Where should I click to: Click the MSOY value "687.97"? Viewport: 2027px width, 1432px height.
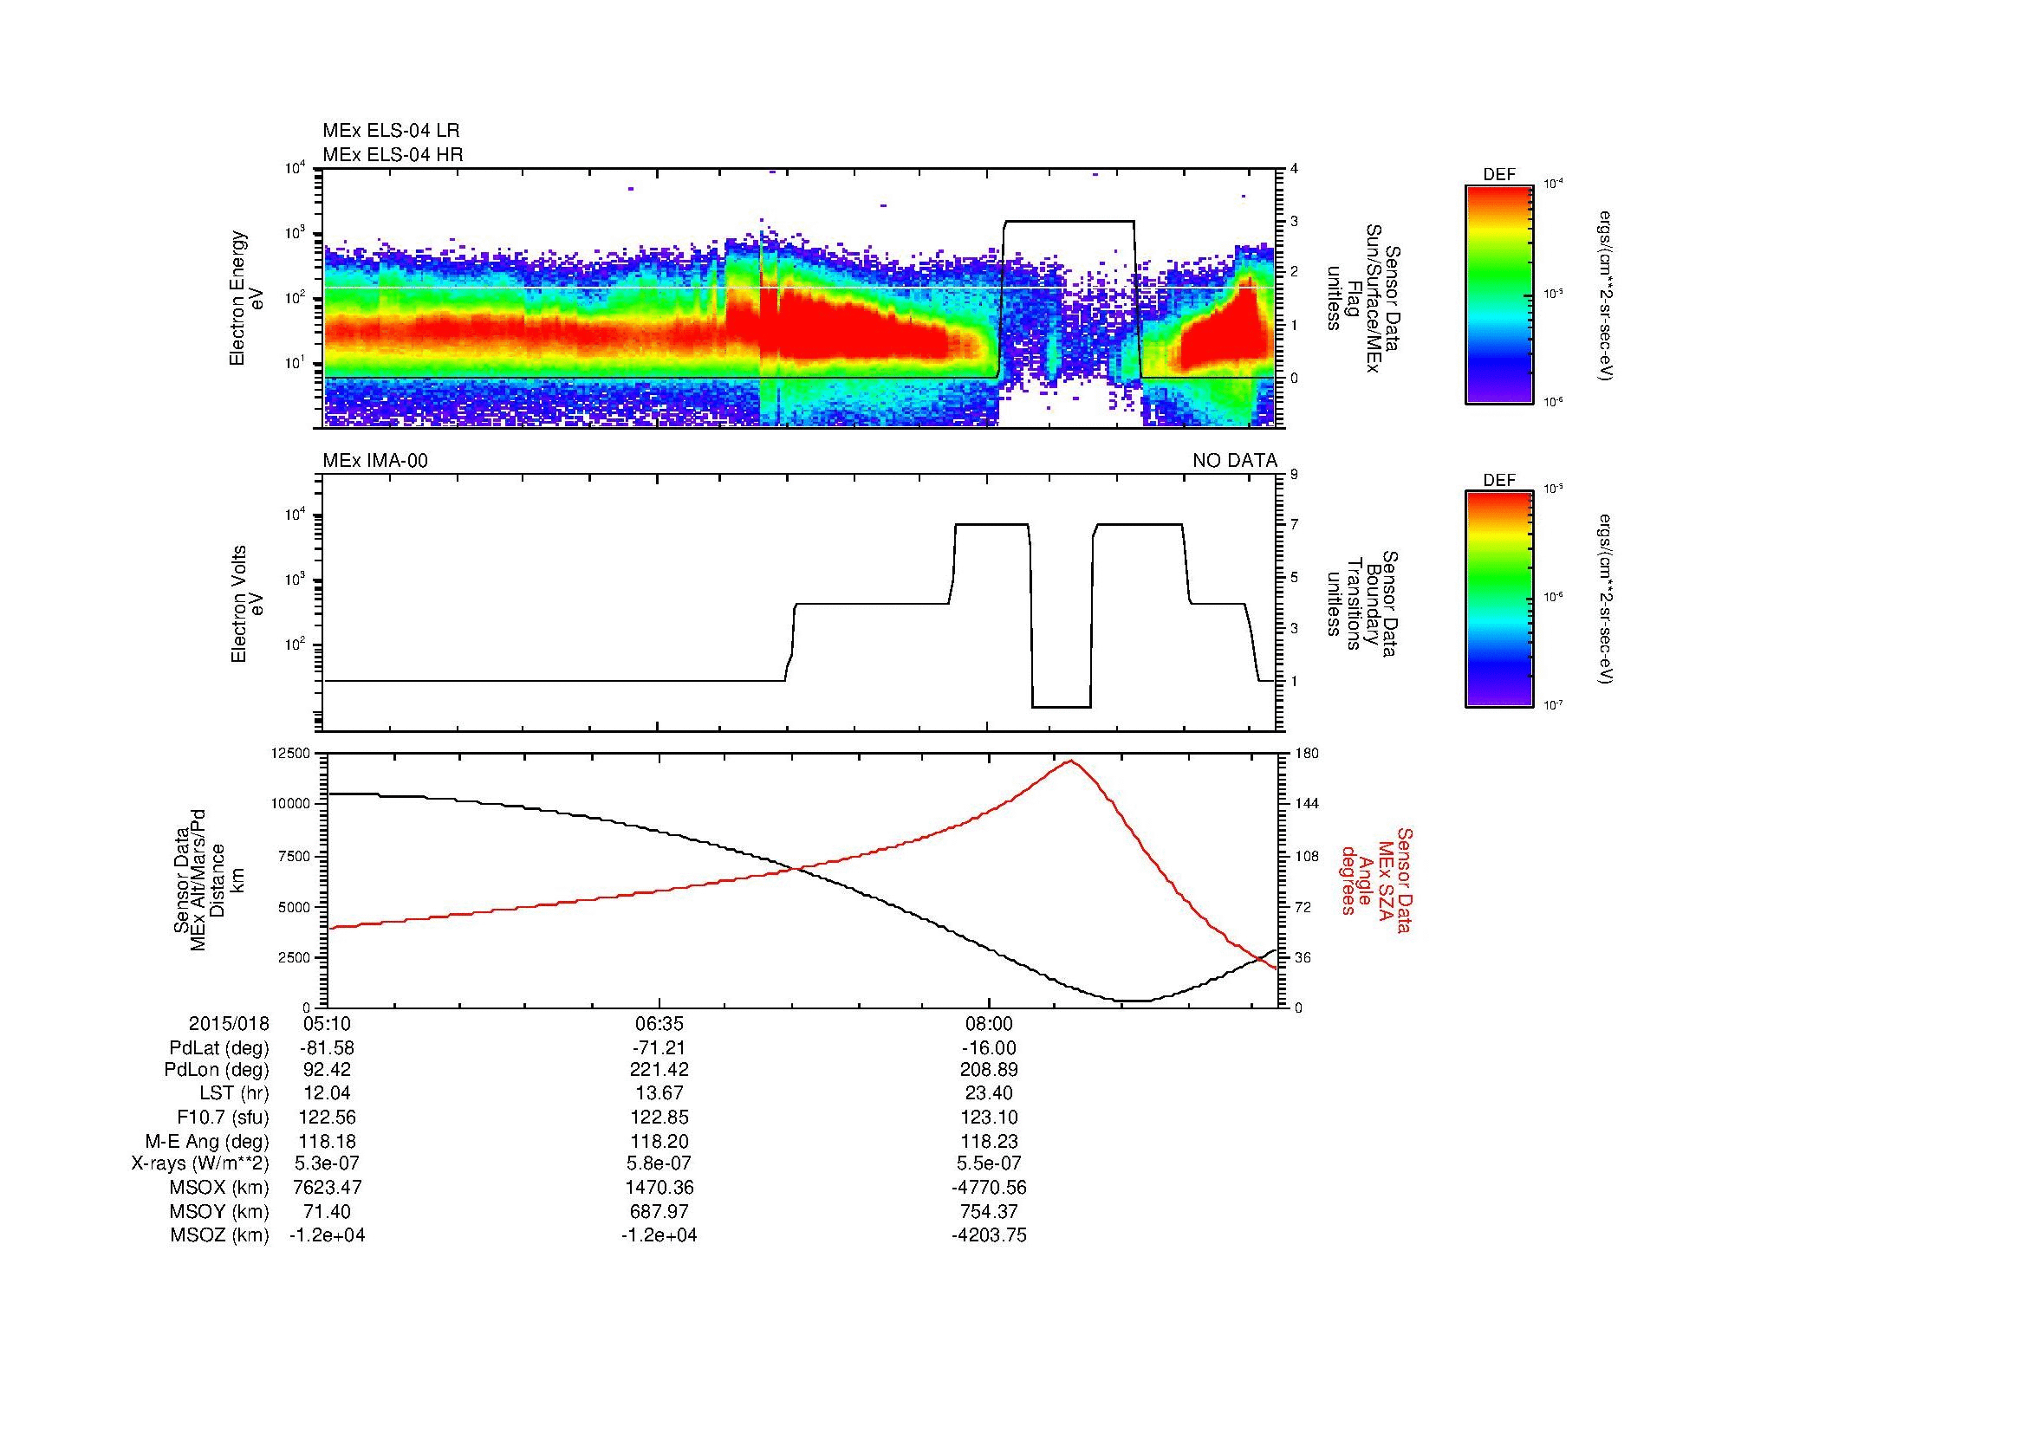point(659,1211)
